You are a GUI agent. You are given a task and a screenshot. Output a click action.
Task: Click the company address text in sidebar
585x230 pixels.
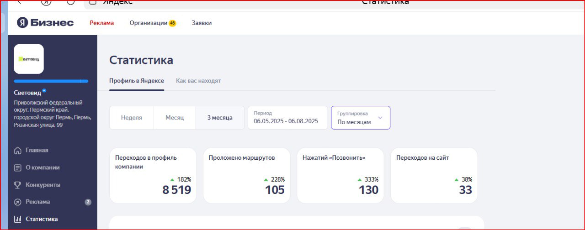click(52, 114)
